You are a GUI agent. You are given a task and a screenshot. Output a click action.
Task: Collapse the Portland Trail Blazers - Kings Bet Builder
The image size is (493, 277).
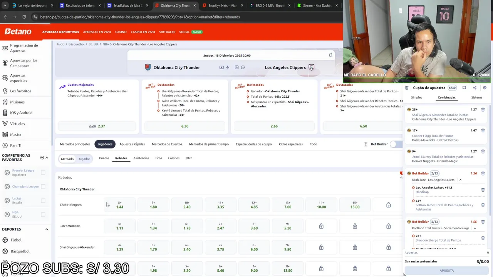pyautogui.click(x=475, y=228)
